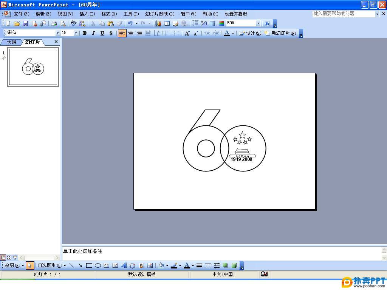
Task: Expand the font size dropdown
Action: point(76,33)
